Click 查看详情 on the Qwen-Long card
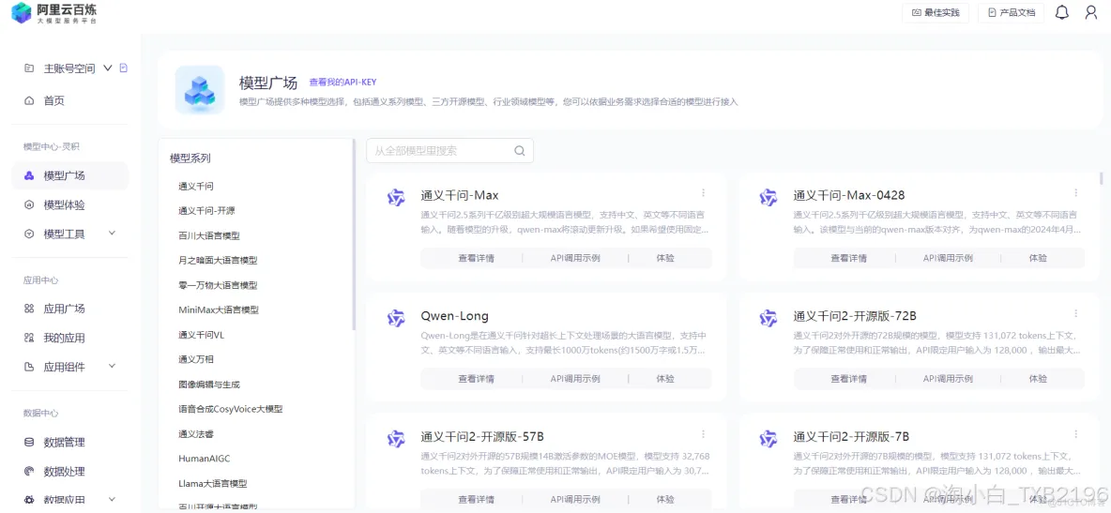 pos(476,378)
